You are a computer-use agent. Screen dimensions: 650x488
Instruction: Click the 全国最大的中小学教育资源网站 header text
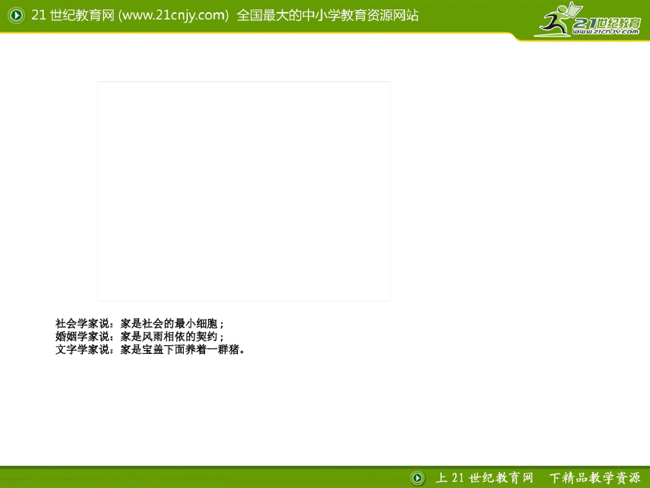point(328,15)
